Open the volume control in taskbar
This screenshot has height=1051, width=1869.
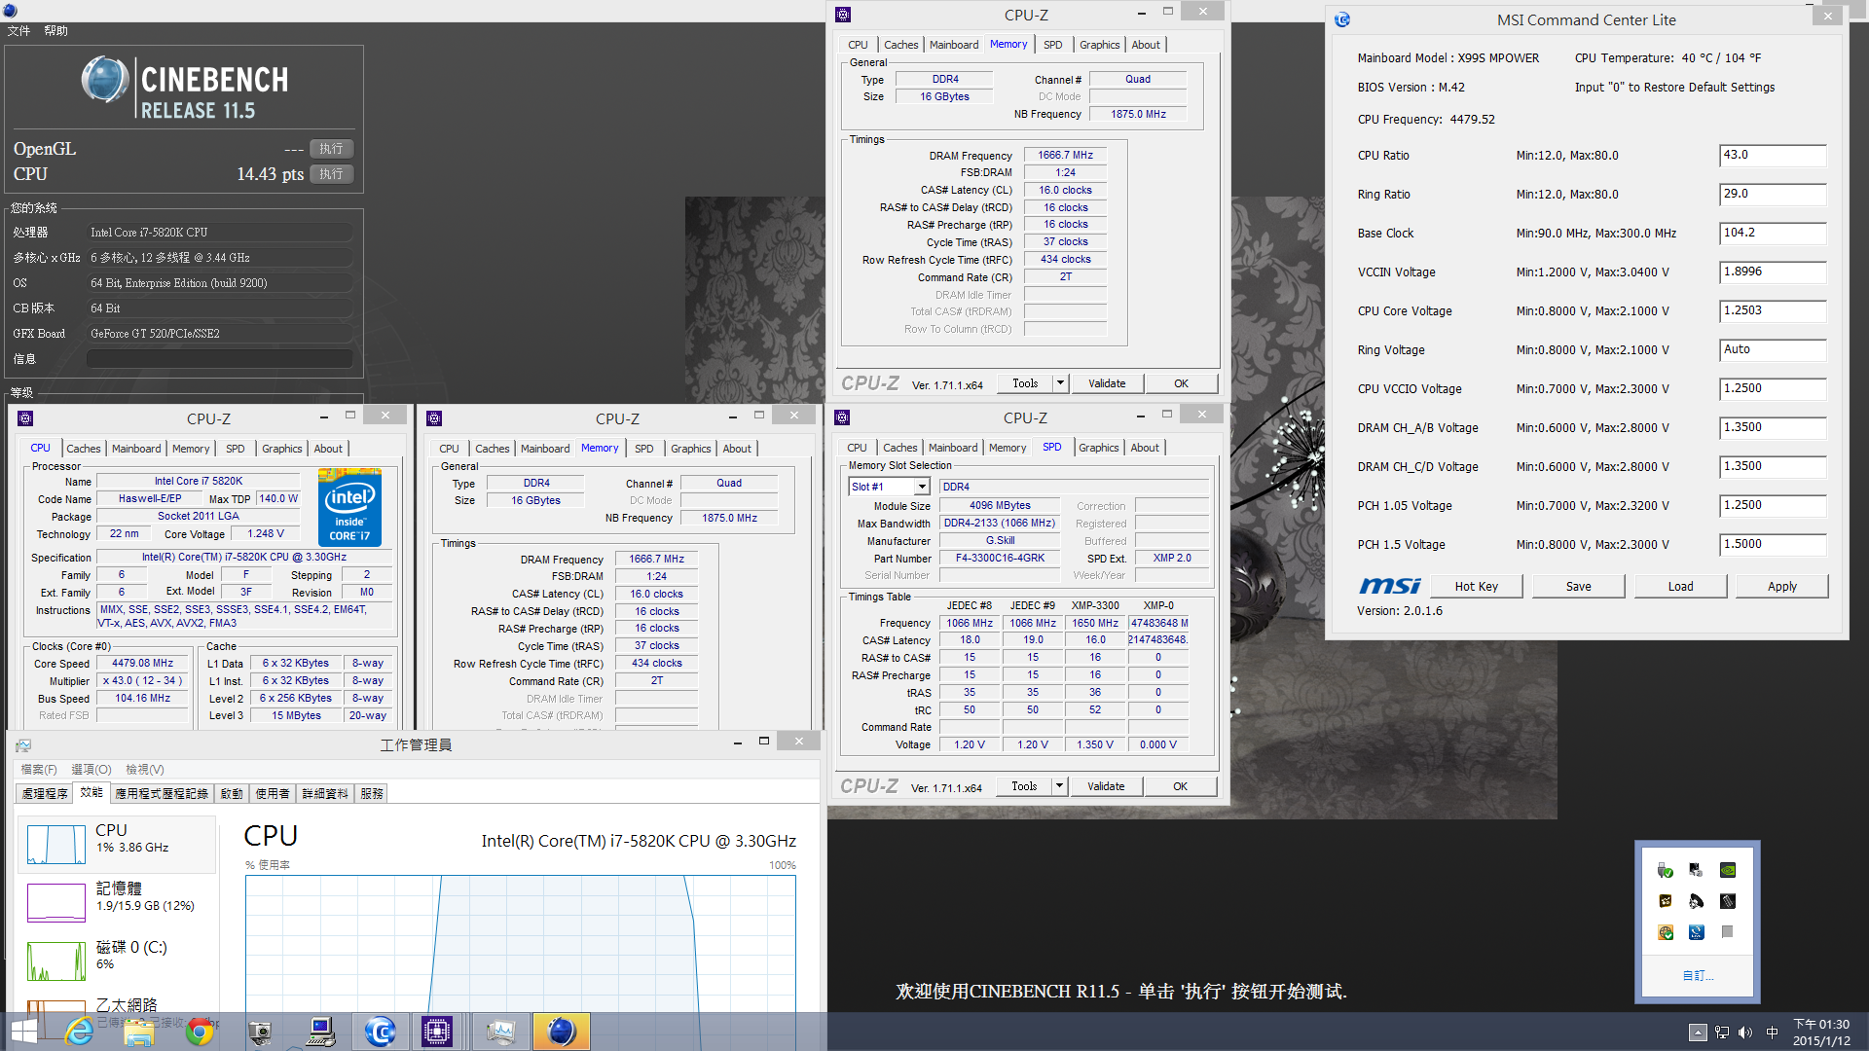pyautogui.click(x=1745, y=1033)
